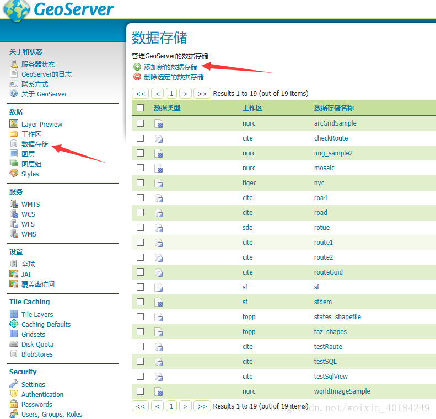Go to next page using bottom > button
This screenshot has height=419, width=436.
185,406
